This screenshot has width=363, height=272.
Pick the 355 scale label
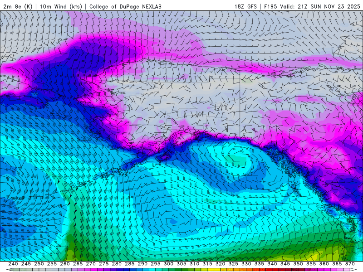pyautogui.click(x=311, y=264)
